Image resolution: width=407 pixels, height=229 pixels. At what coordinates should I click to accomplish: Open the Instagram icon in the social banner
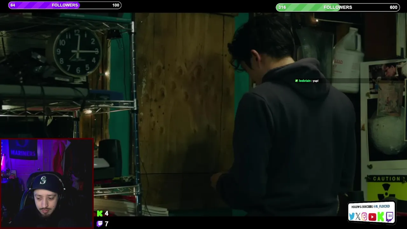[x=364, y=217]
